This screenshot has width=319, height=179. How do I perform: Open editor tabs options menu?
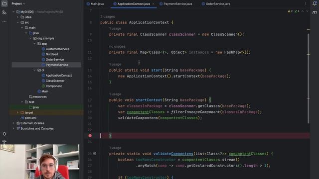pos(306,3)
